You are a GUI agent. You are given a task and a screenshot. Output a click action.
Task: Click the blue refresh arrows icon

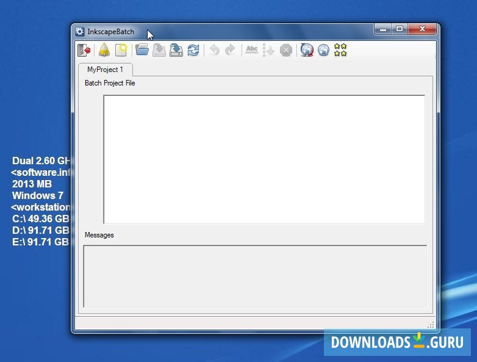pyautogui.click(x=193, y=50)
